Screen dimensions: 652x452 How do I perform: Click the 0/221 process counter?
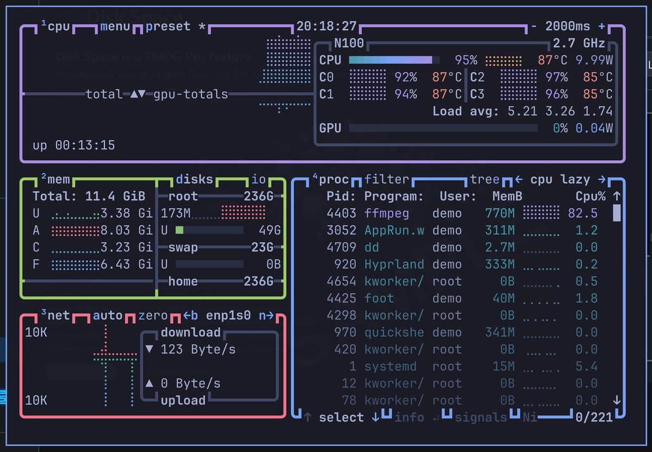(594, 417)
